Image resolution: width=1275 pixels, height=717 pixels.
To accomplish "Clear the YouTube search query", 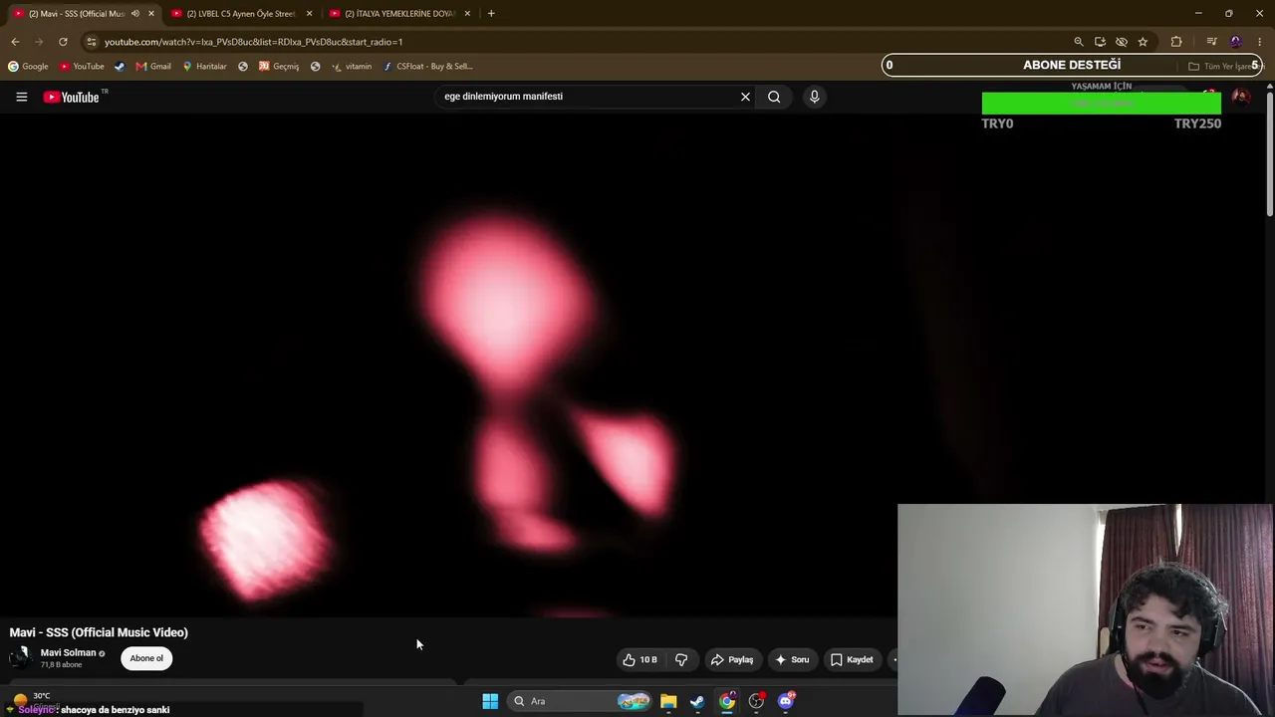I will [x=745, y=97].
